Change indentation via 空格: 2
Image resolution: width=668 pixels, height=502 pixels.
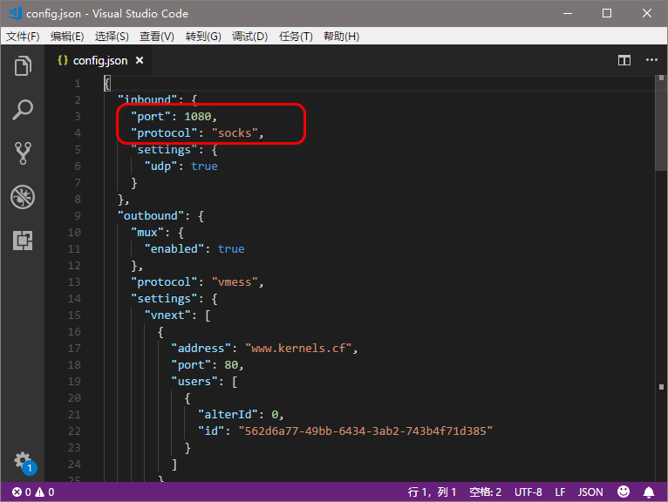pos(485,492)
